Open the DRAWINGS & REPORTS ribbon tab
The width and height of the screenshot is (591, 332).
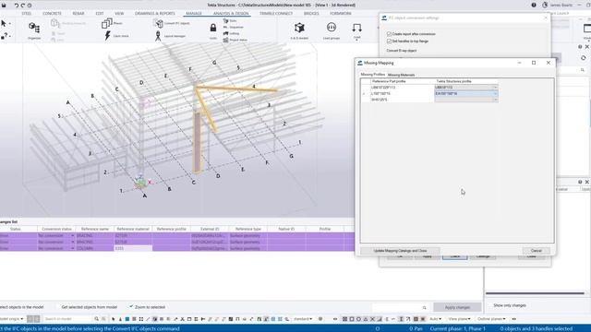(155, 14)
